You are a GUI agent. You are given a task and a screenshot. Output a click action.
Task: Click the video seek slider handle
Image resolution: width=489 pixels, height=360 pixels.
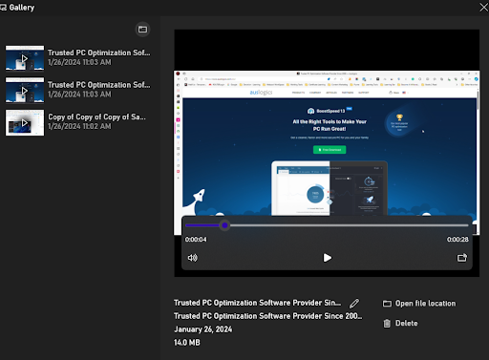click(x=224, y=225)
